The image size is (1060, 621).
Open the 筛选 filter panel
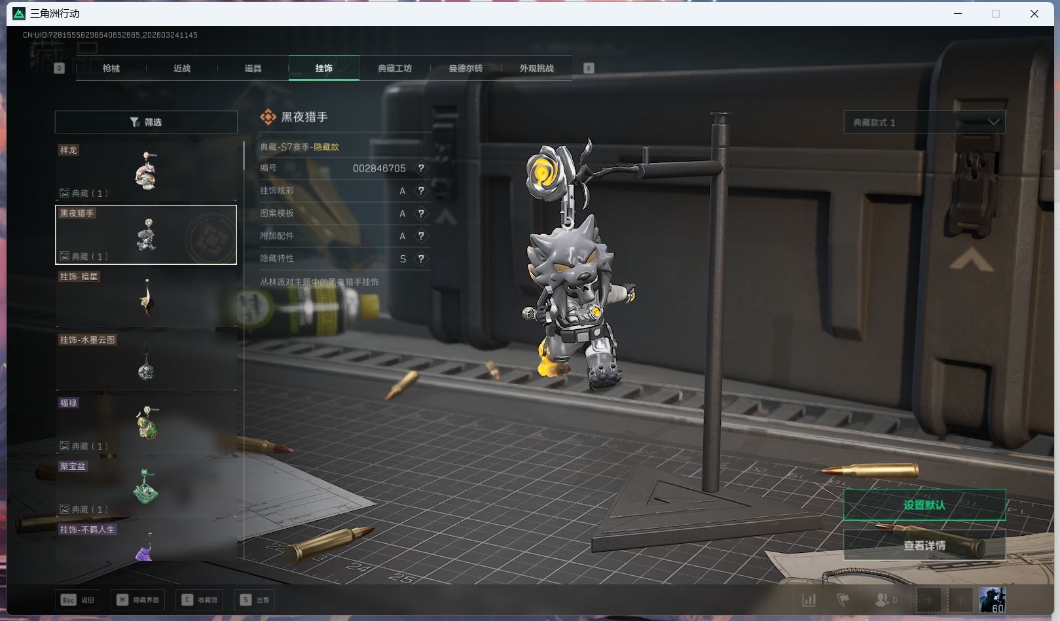pos(146,122)
